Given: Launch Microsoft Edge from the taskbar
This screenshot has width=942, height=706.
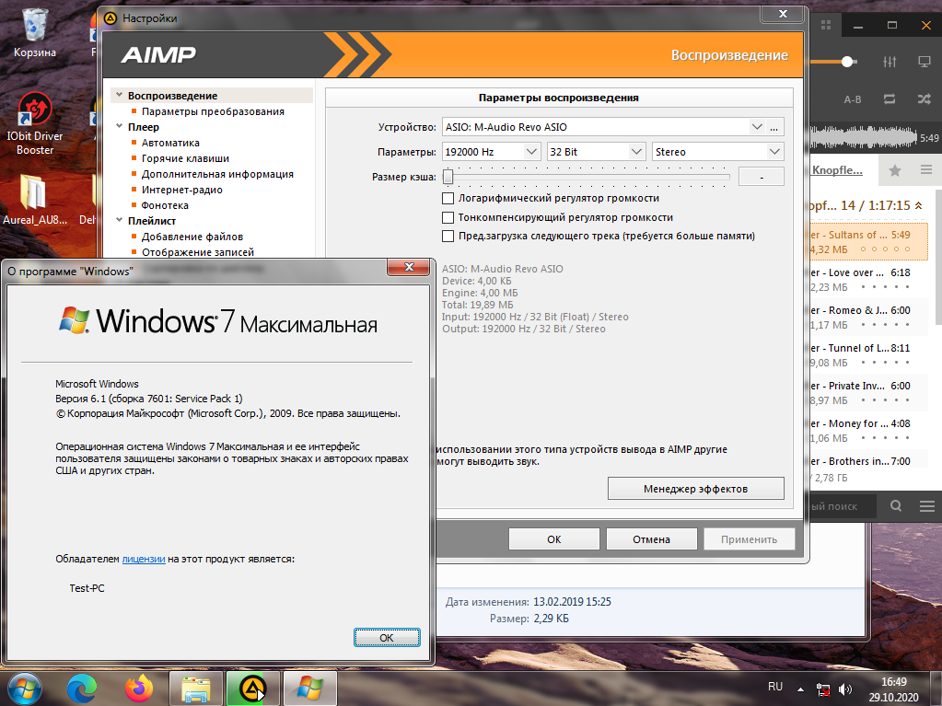Looking at the screenshot, I should pyautogui.click(x=82, y=689).
